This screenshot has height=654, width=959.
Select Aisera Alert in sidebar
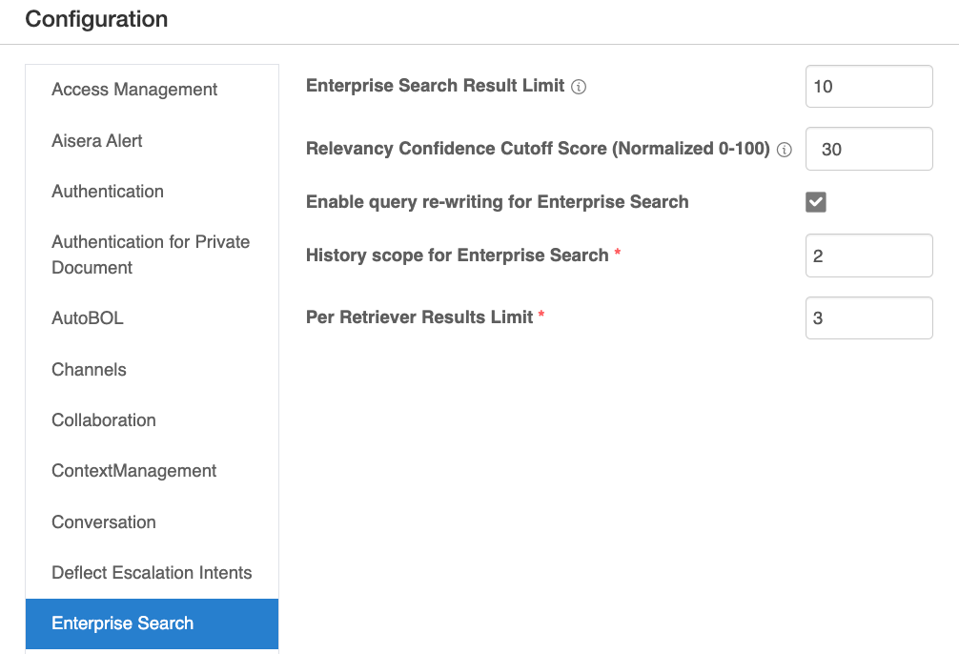click(97, 141)
